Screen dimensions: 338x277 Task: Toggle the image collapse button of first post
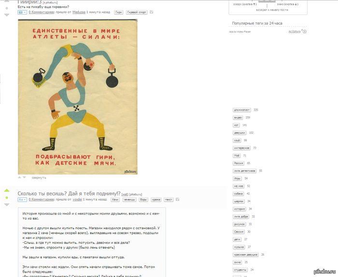click(x=22, y=12)
